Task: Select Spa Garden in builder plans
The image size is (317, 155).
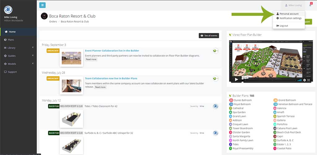Action: click(x=239, y=112)
